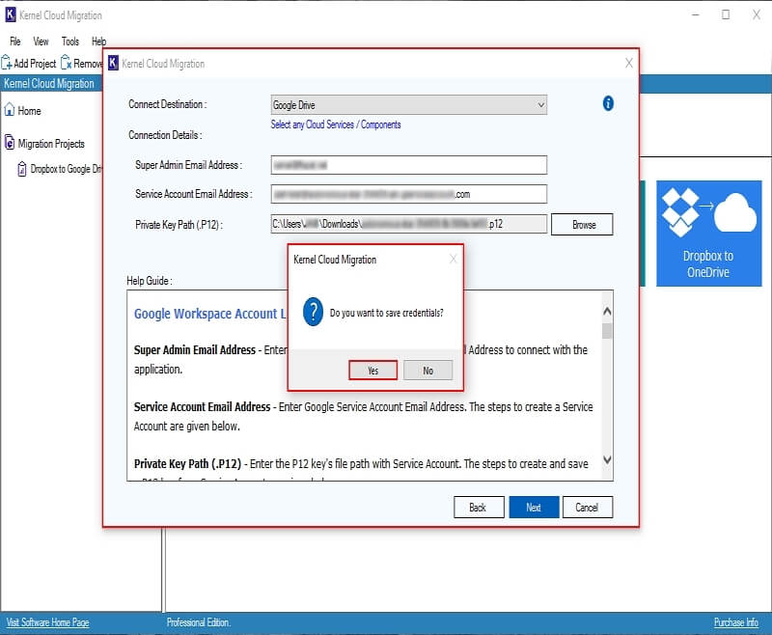The width and height of the screenshot is (772, 635).
Task: Click the 'Connection Details :' label
Action: coord(165,135)
